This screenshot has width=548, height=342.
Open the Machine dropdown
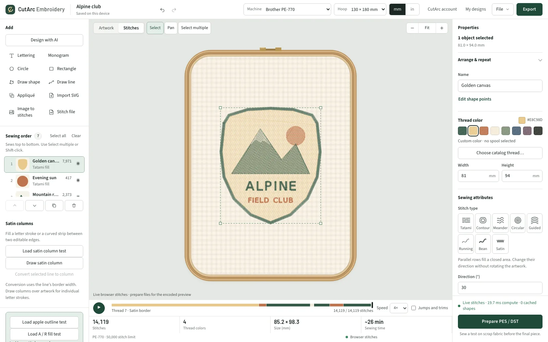click(x=287, y=9)
